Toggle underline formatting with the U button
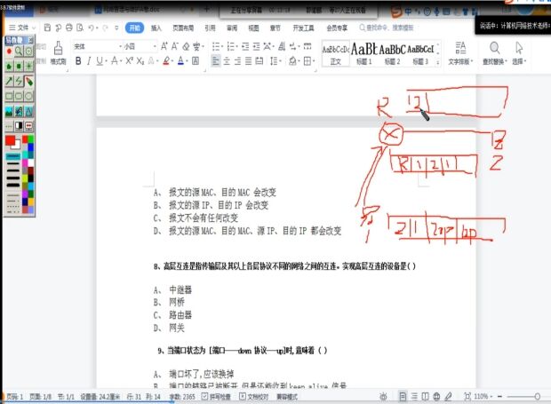The width and height of the screenshot is (551, 404). [x=100, y=61]
